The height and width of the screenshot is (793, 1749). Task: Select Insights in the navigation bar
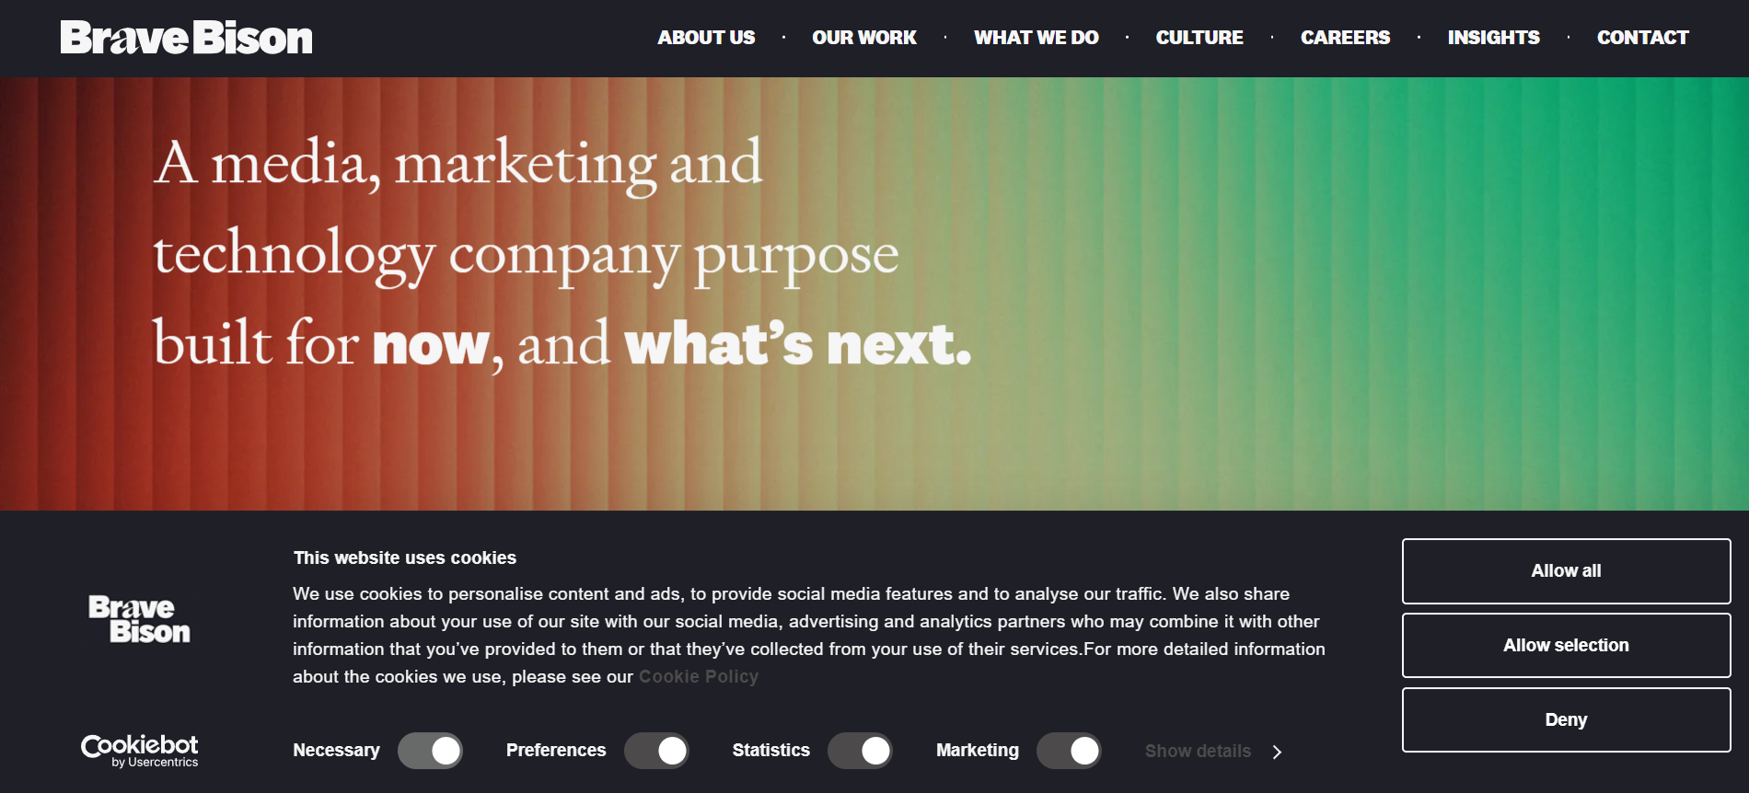click(x=1493, y=38)
